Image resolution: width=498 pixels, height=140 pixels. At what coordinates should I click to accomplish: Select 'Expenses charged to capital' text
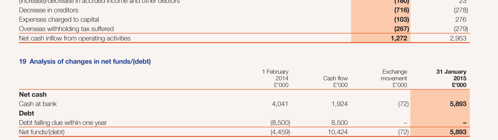[59, 19]
